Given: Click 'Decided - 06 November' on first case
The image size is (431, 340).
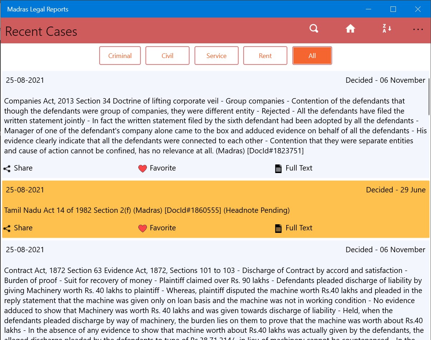Looking at the screenshot, I should [385, 80].
